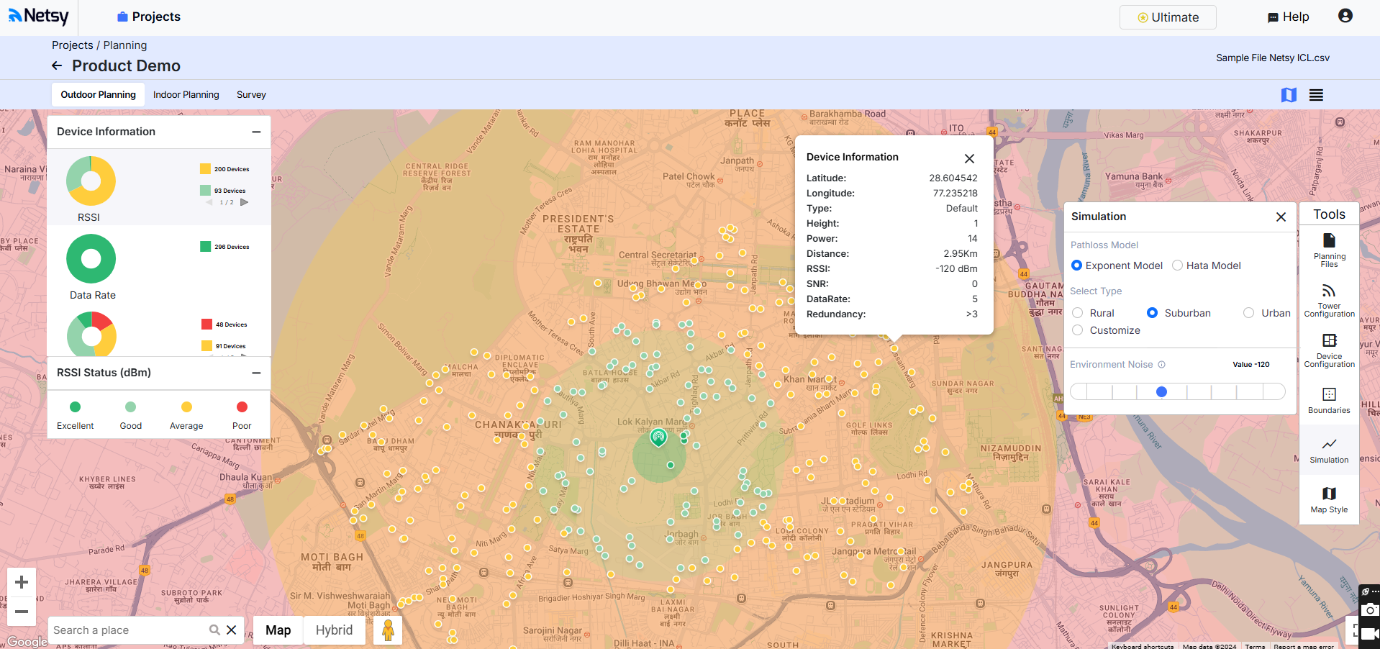Collapse the RSSI Status panel

coord(256,373)
